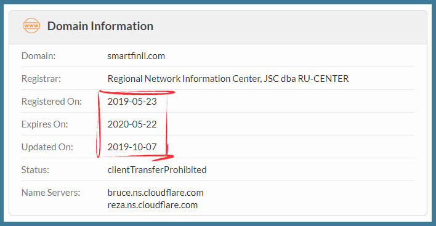The height and width of the screenshot is (226, 436).
Task: Click the Domain: label
Action: [x=38, y=56]
